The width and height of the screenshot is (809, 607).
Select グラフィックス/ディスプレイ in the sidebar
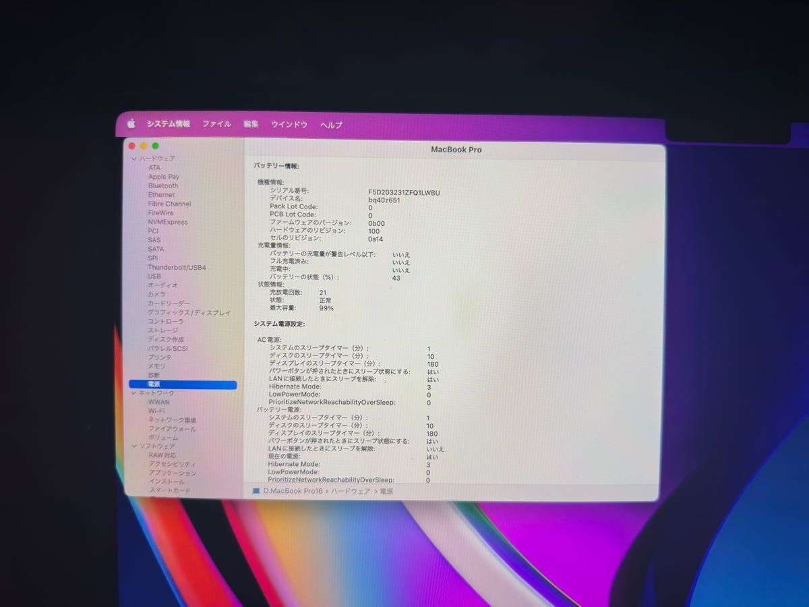pyautogui.click(x=189, y=313)
